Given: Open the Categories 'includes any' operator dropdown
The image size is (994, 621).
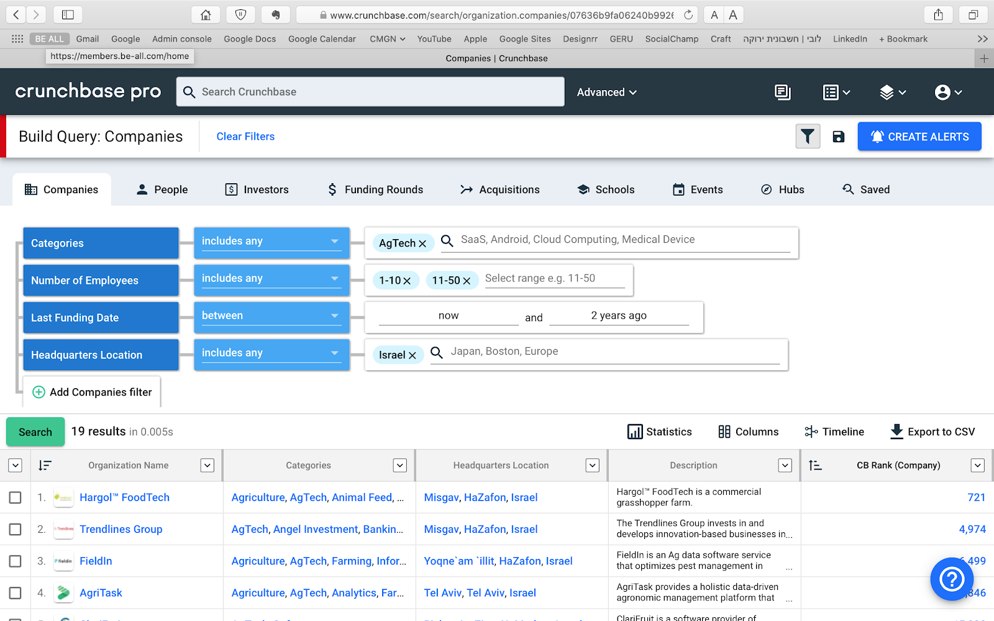Looking at the screenshot, I should pyautogui.click(x=271, y=242).
